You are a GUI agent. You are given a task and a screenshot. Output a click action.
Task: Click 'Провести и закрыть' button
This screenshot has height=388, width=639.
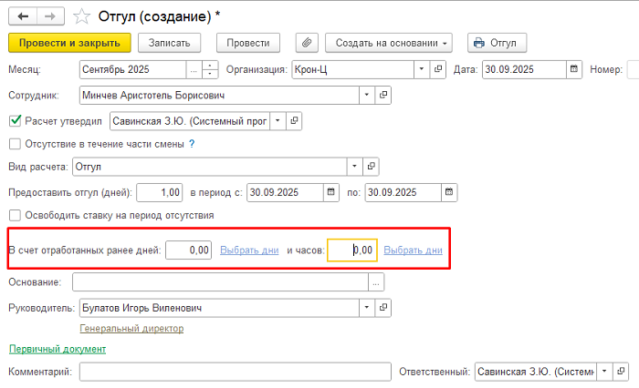point(69,43)
